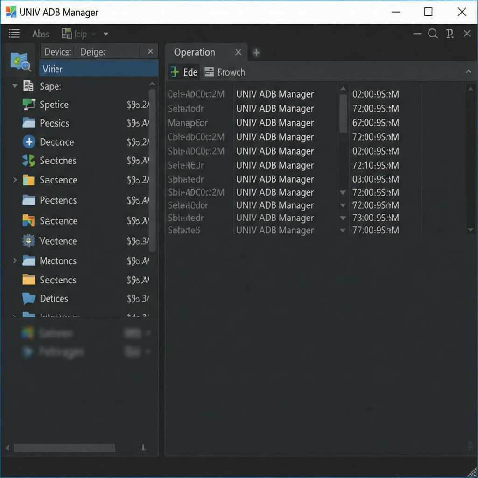The image size is (478, 478).
Task: Expand the Sacsence folder node
Action: (x=14, y=180)
